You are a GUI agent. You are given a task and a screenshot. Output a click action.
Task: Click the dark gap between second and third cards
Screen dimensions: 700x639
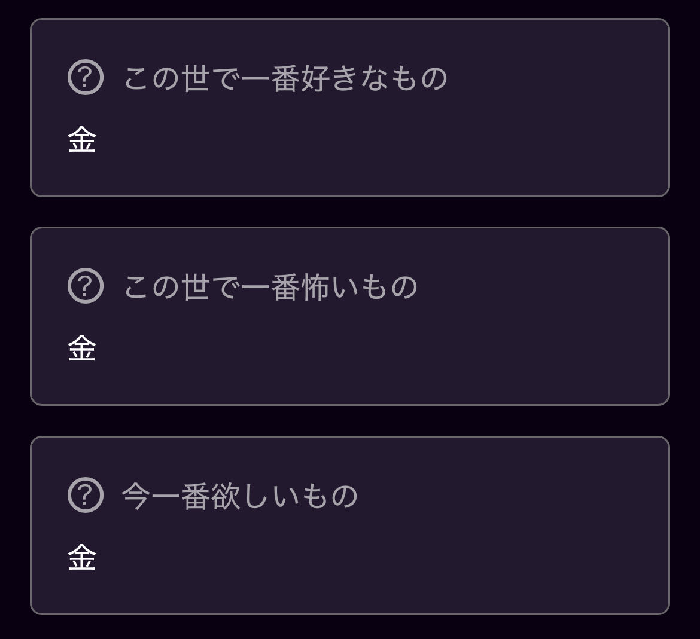[x=349, y=421]
